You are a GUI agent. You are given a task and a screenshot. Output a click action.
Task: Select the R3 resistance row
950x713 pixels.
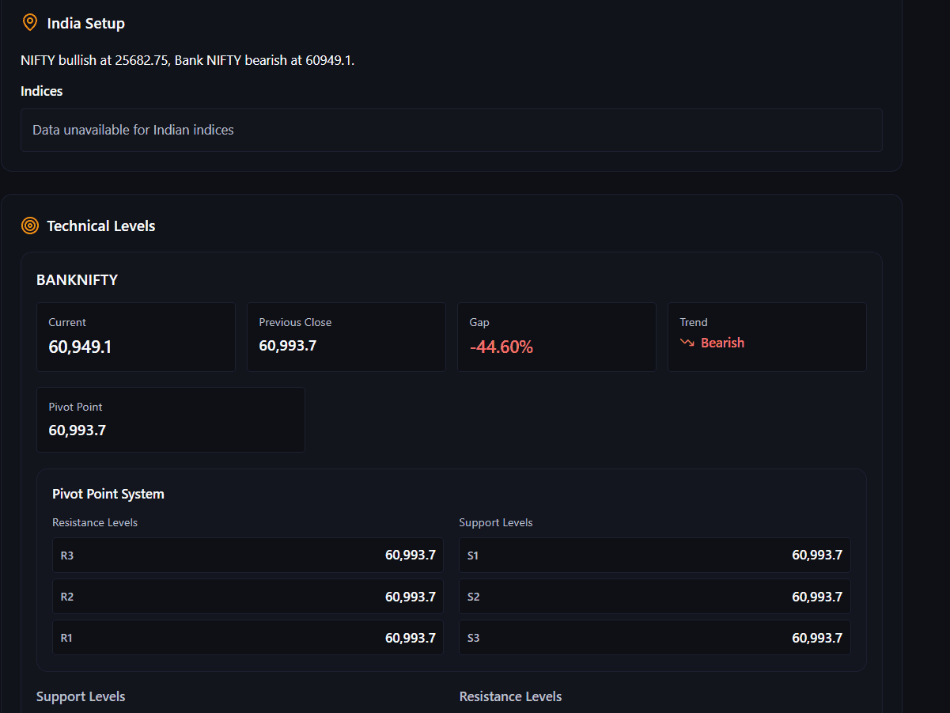click(248, 556)
